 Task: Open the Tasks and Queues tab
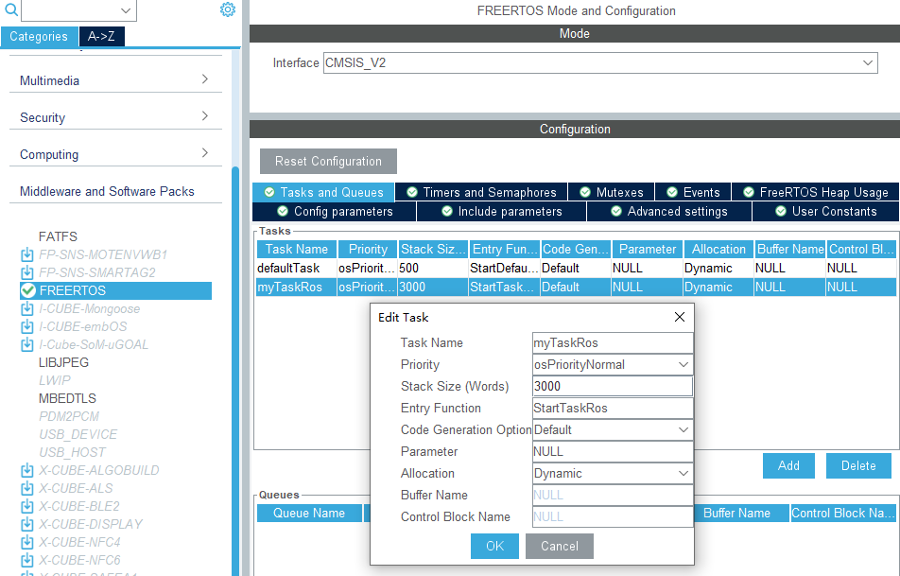pyautogui.click(x=323, y=192)
